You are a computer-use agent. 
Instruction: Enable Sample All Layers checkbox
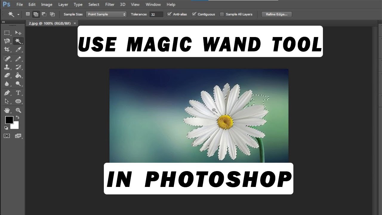[x=222, y=14]
